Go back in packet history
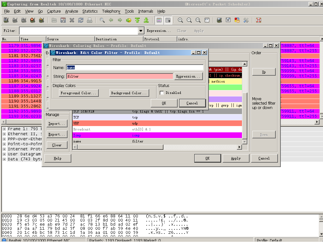 click(x=111, y=20)
